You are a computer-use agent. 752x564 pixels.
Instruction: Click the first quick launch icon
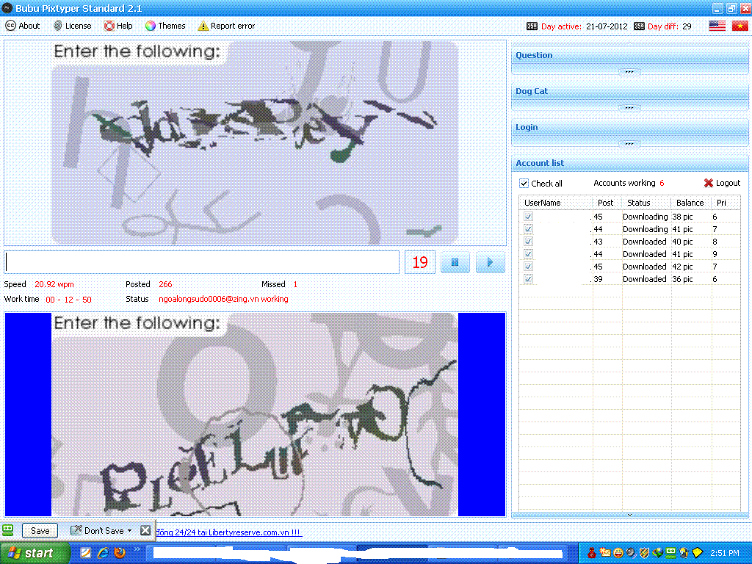[86, 553]
